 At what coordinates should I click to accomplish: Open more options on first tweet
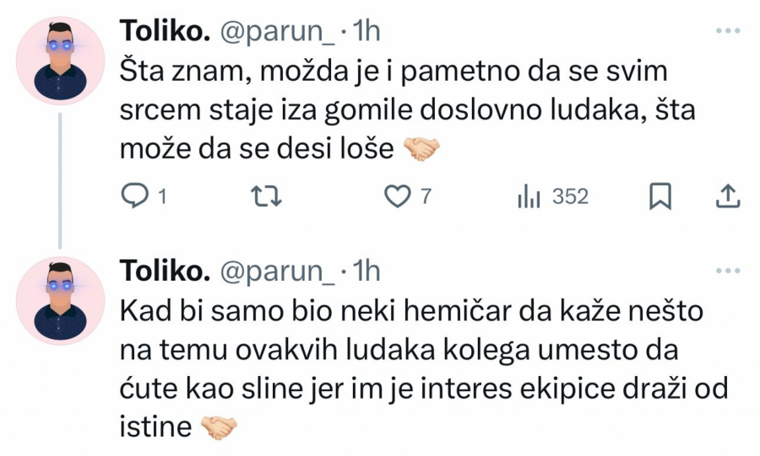727,31
